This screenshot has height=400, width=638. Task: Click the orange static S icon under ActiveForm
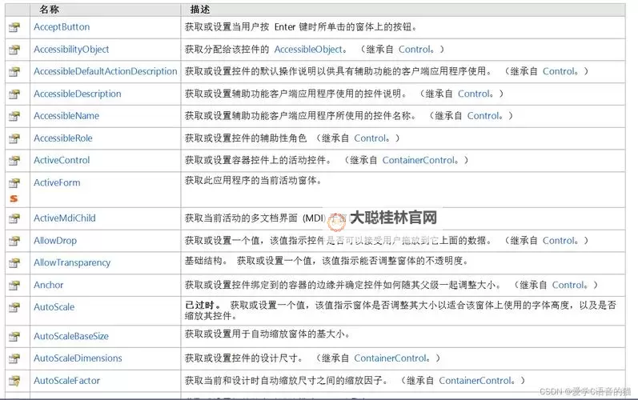[x=14, y=198]
